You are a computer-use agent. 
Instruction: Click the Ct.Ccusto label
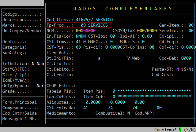[x=60, y=64]
